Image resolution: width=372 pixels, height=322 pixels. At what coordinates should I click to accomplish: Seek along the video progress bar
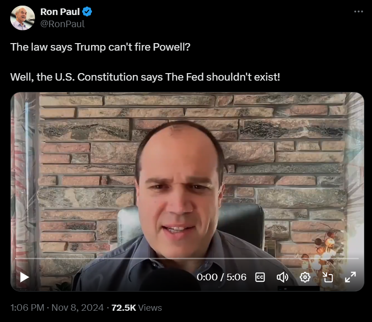pyautogui.click(x=187, y=258)
